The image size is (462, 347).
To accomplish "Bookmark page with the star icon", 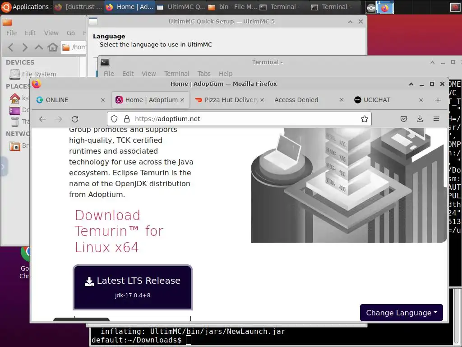I will (365, 119).
